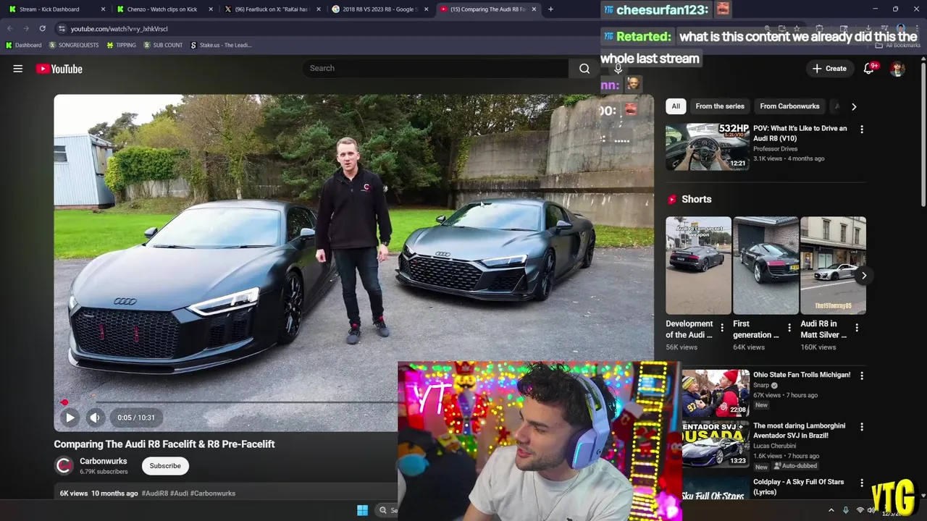Screen dimensions: 927x521
Task: Open options for First generation short
Action: [x=789, y=329]
